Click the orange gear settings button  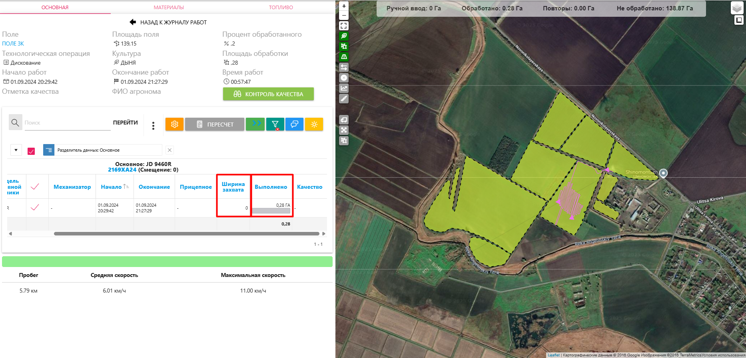coord(174,124)
